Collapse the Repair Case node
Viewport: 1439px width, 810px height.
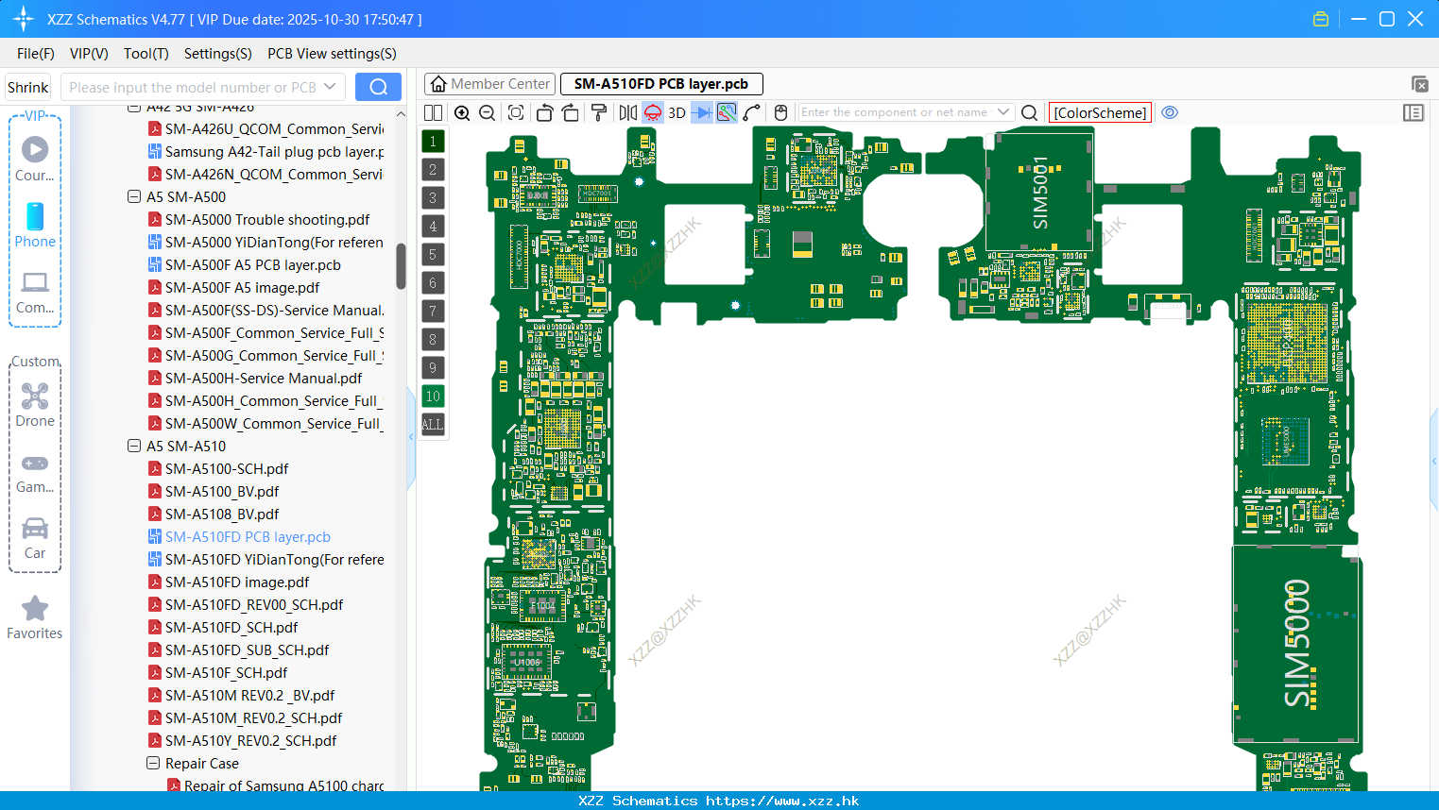click(x=153, y=763)
